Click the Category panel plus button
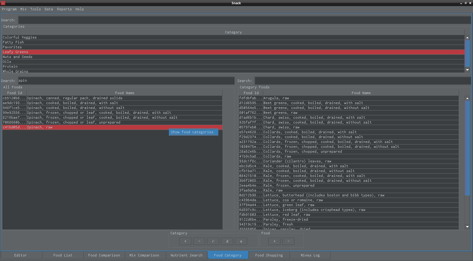This screenshot has height=261, width=473. click(185, 241)
